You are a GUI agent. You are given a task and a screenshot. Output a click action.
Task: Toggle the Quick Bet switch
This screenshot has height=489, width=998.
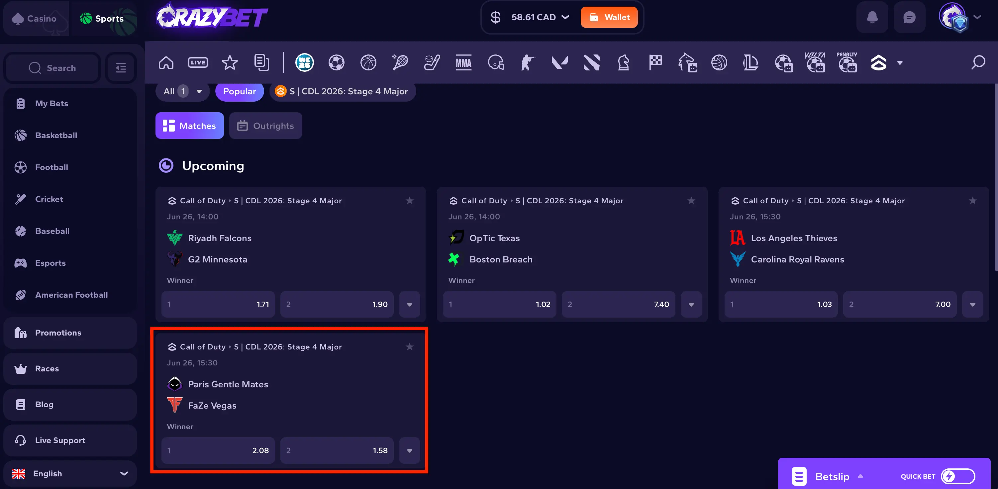958,476
